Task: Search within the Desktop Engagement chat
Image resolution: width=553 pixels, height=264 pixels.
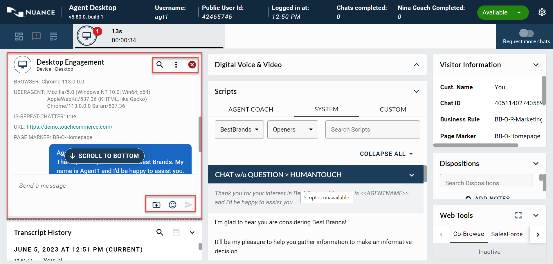Action: coord(160,65)
